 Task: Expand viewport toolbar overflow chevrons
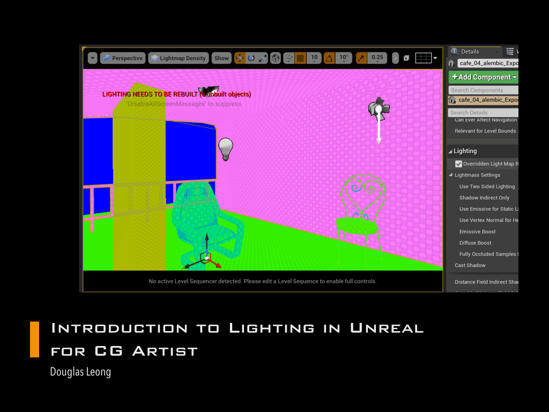point(395,58)
